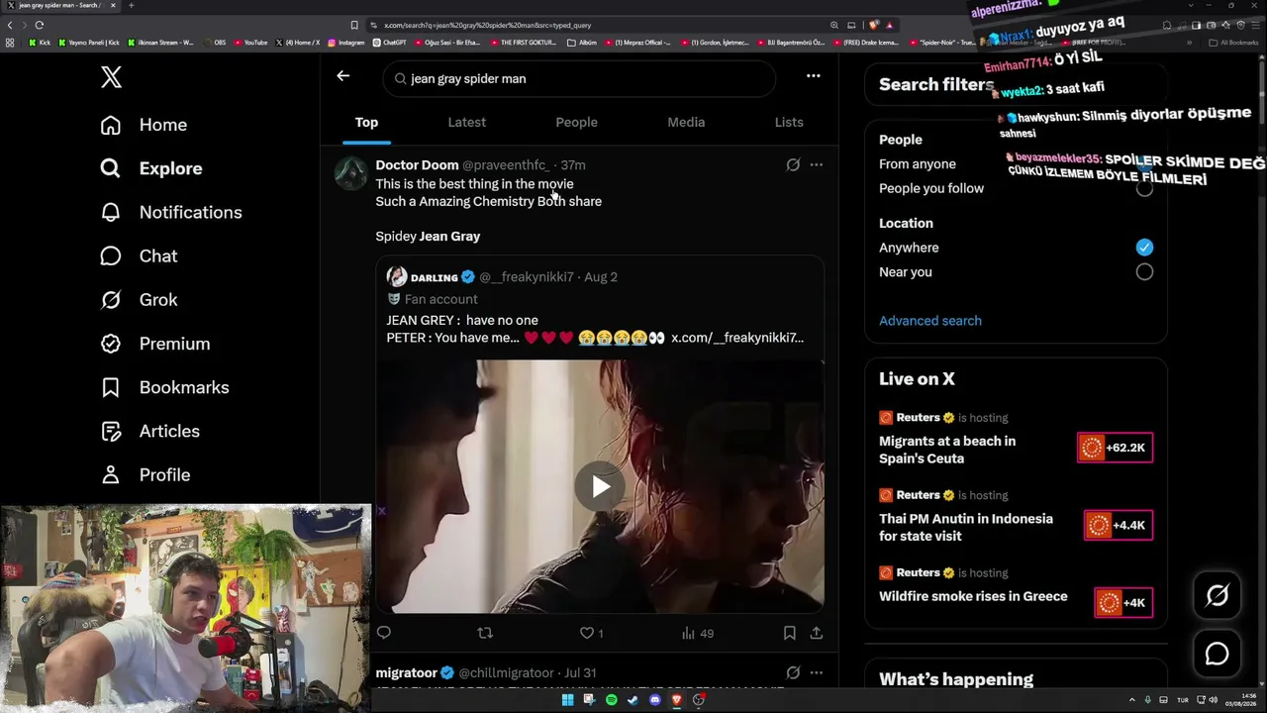
Task: Open Doctor Doom's profile avatar
Action: point(350,172)
